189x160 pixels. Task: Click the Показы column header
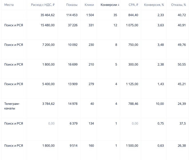72,5
